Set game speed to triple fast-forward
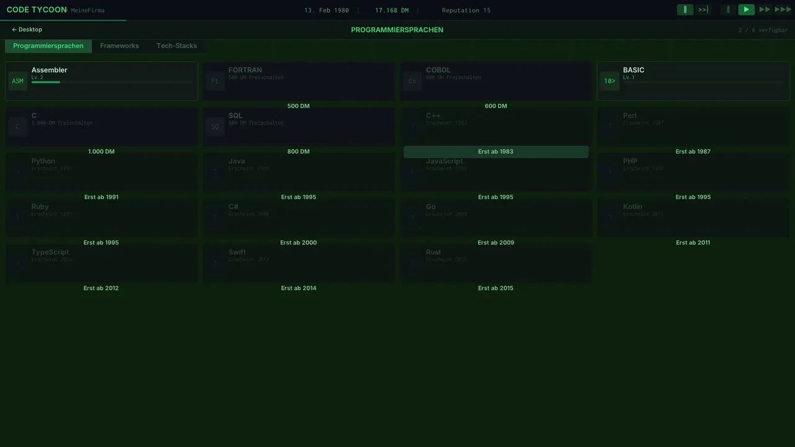Viewport: 795px width, 447px height. (783, 10)
